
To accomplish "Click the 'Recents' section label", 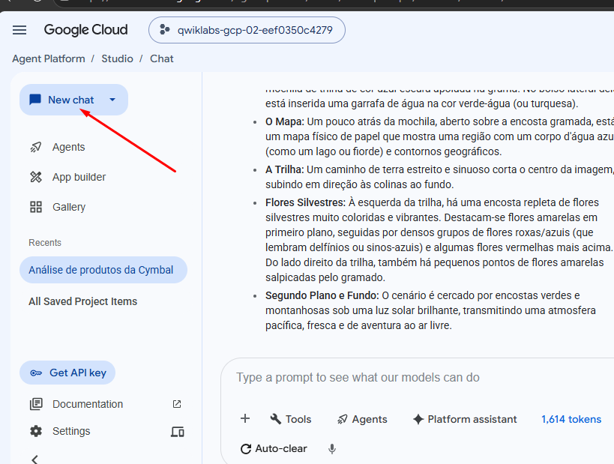I will click(x=45, y=242).
